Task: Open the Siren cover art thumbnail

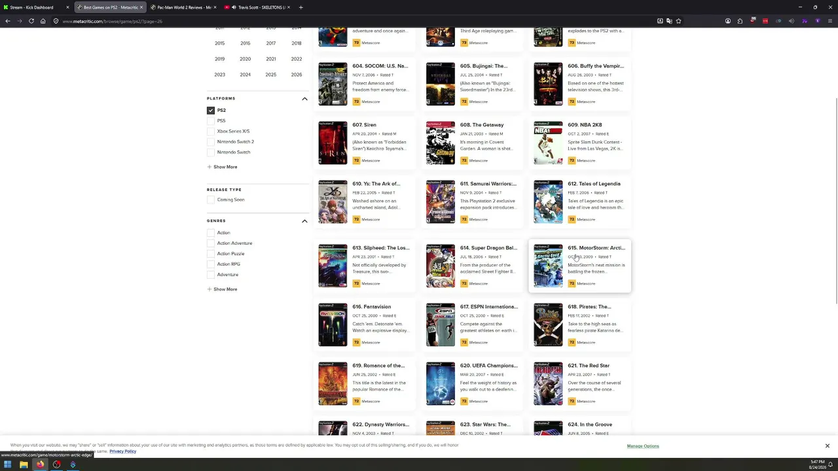Action: tap(333, 143)
